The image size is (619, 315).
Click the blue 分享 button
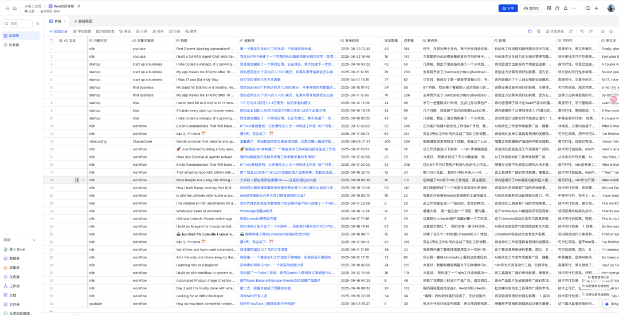[x=508, y=9]
